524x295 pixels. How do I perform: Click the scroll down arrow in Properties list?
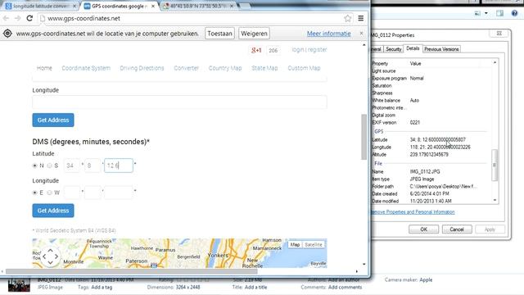495,200
